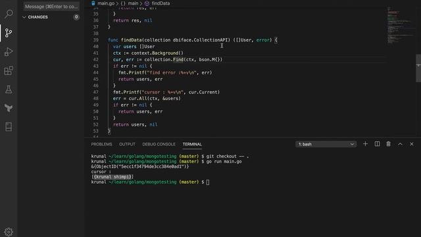
Task: Maximize the panel with up chevron
Action: click(x=400, y=144)
